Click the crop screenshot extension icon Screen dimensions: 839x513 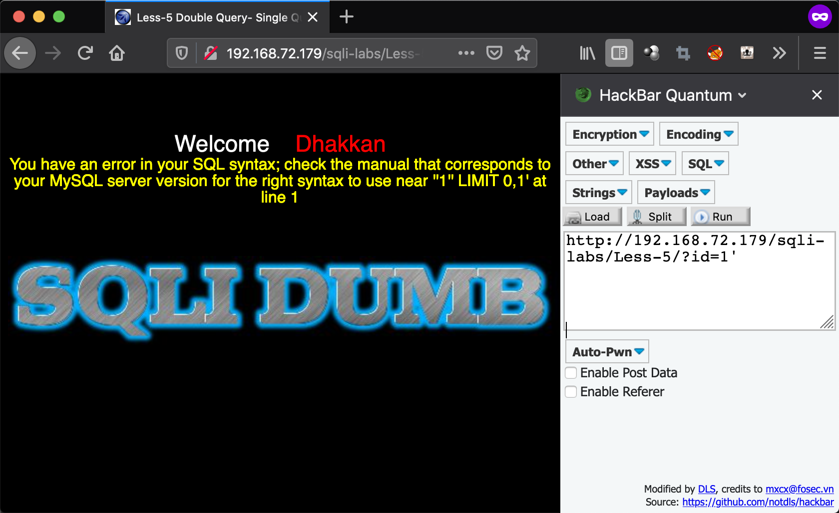(683, 53)
